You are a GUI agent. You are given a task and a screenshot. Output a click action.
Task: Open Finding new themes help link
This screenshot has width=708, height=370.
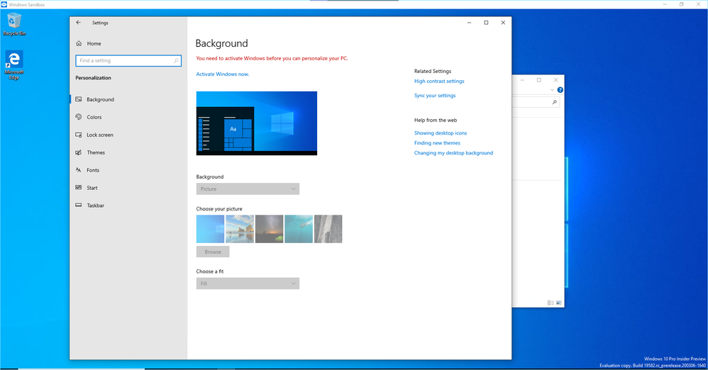click(x=437, y=143)
